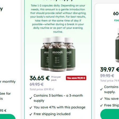
Task: Click the green button in the right card
Action: (110, 114)
